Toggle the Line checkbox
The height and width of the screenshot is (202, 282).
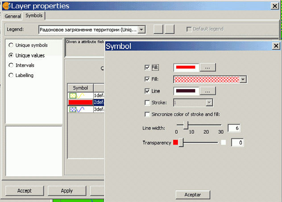147,91
